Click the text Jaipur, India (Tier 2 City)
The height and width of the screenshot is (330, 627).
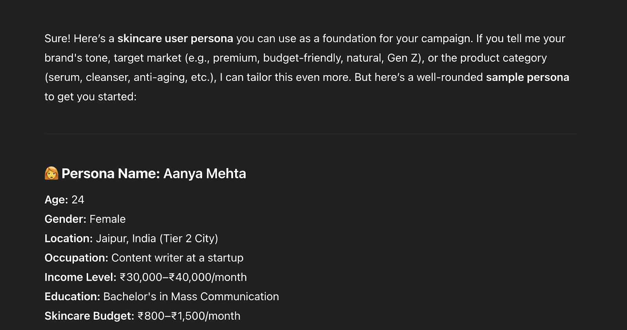pyautogui.click(x=157, y=239)
